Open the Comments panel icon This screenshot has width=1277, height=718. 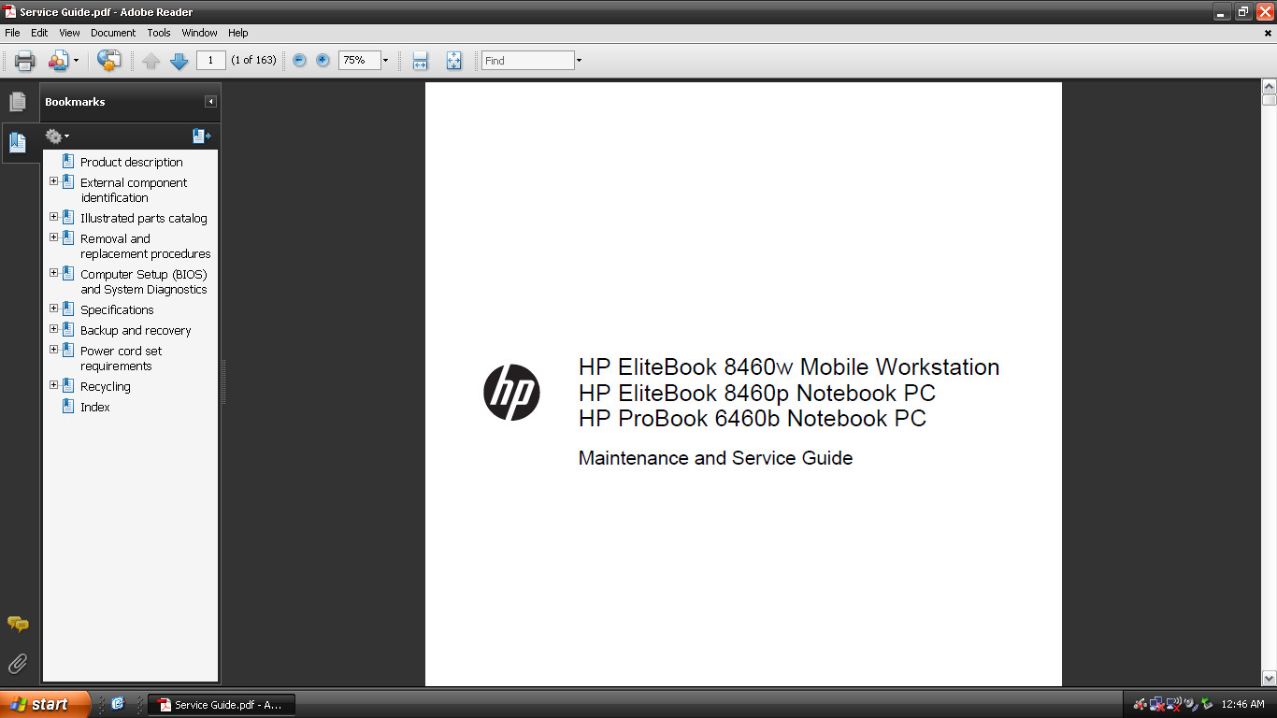(18, 624)
